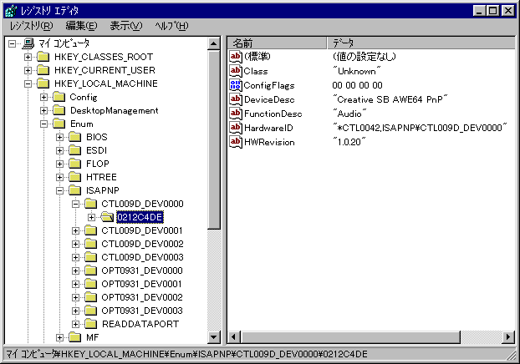
Task: Collapse the Enum key
Action: (x=43, y=124)
